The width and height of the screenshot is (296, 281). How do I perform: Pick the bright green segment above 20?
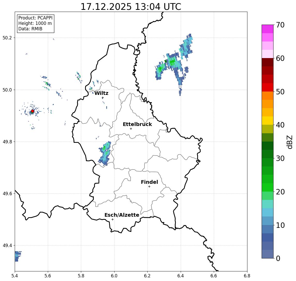(x=268, y=187)
